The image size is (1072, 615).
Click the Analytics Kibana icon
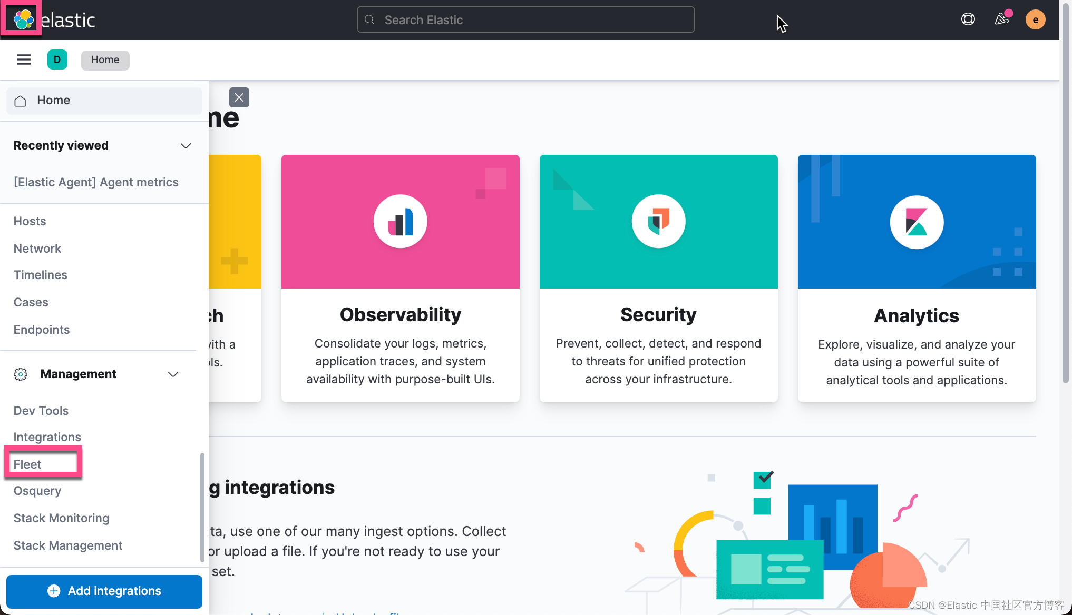click(917, 222)
